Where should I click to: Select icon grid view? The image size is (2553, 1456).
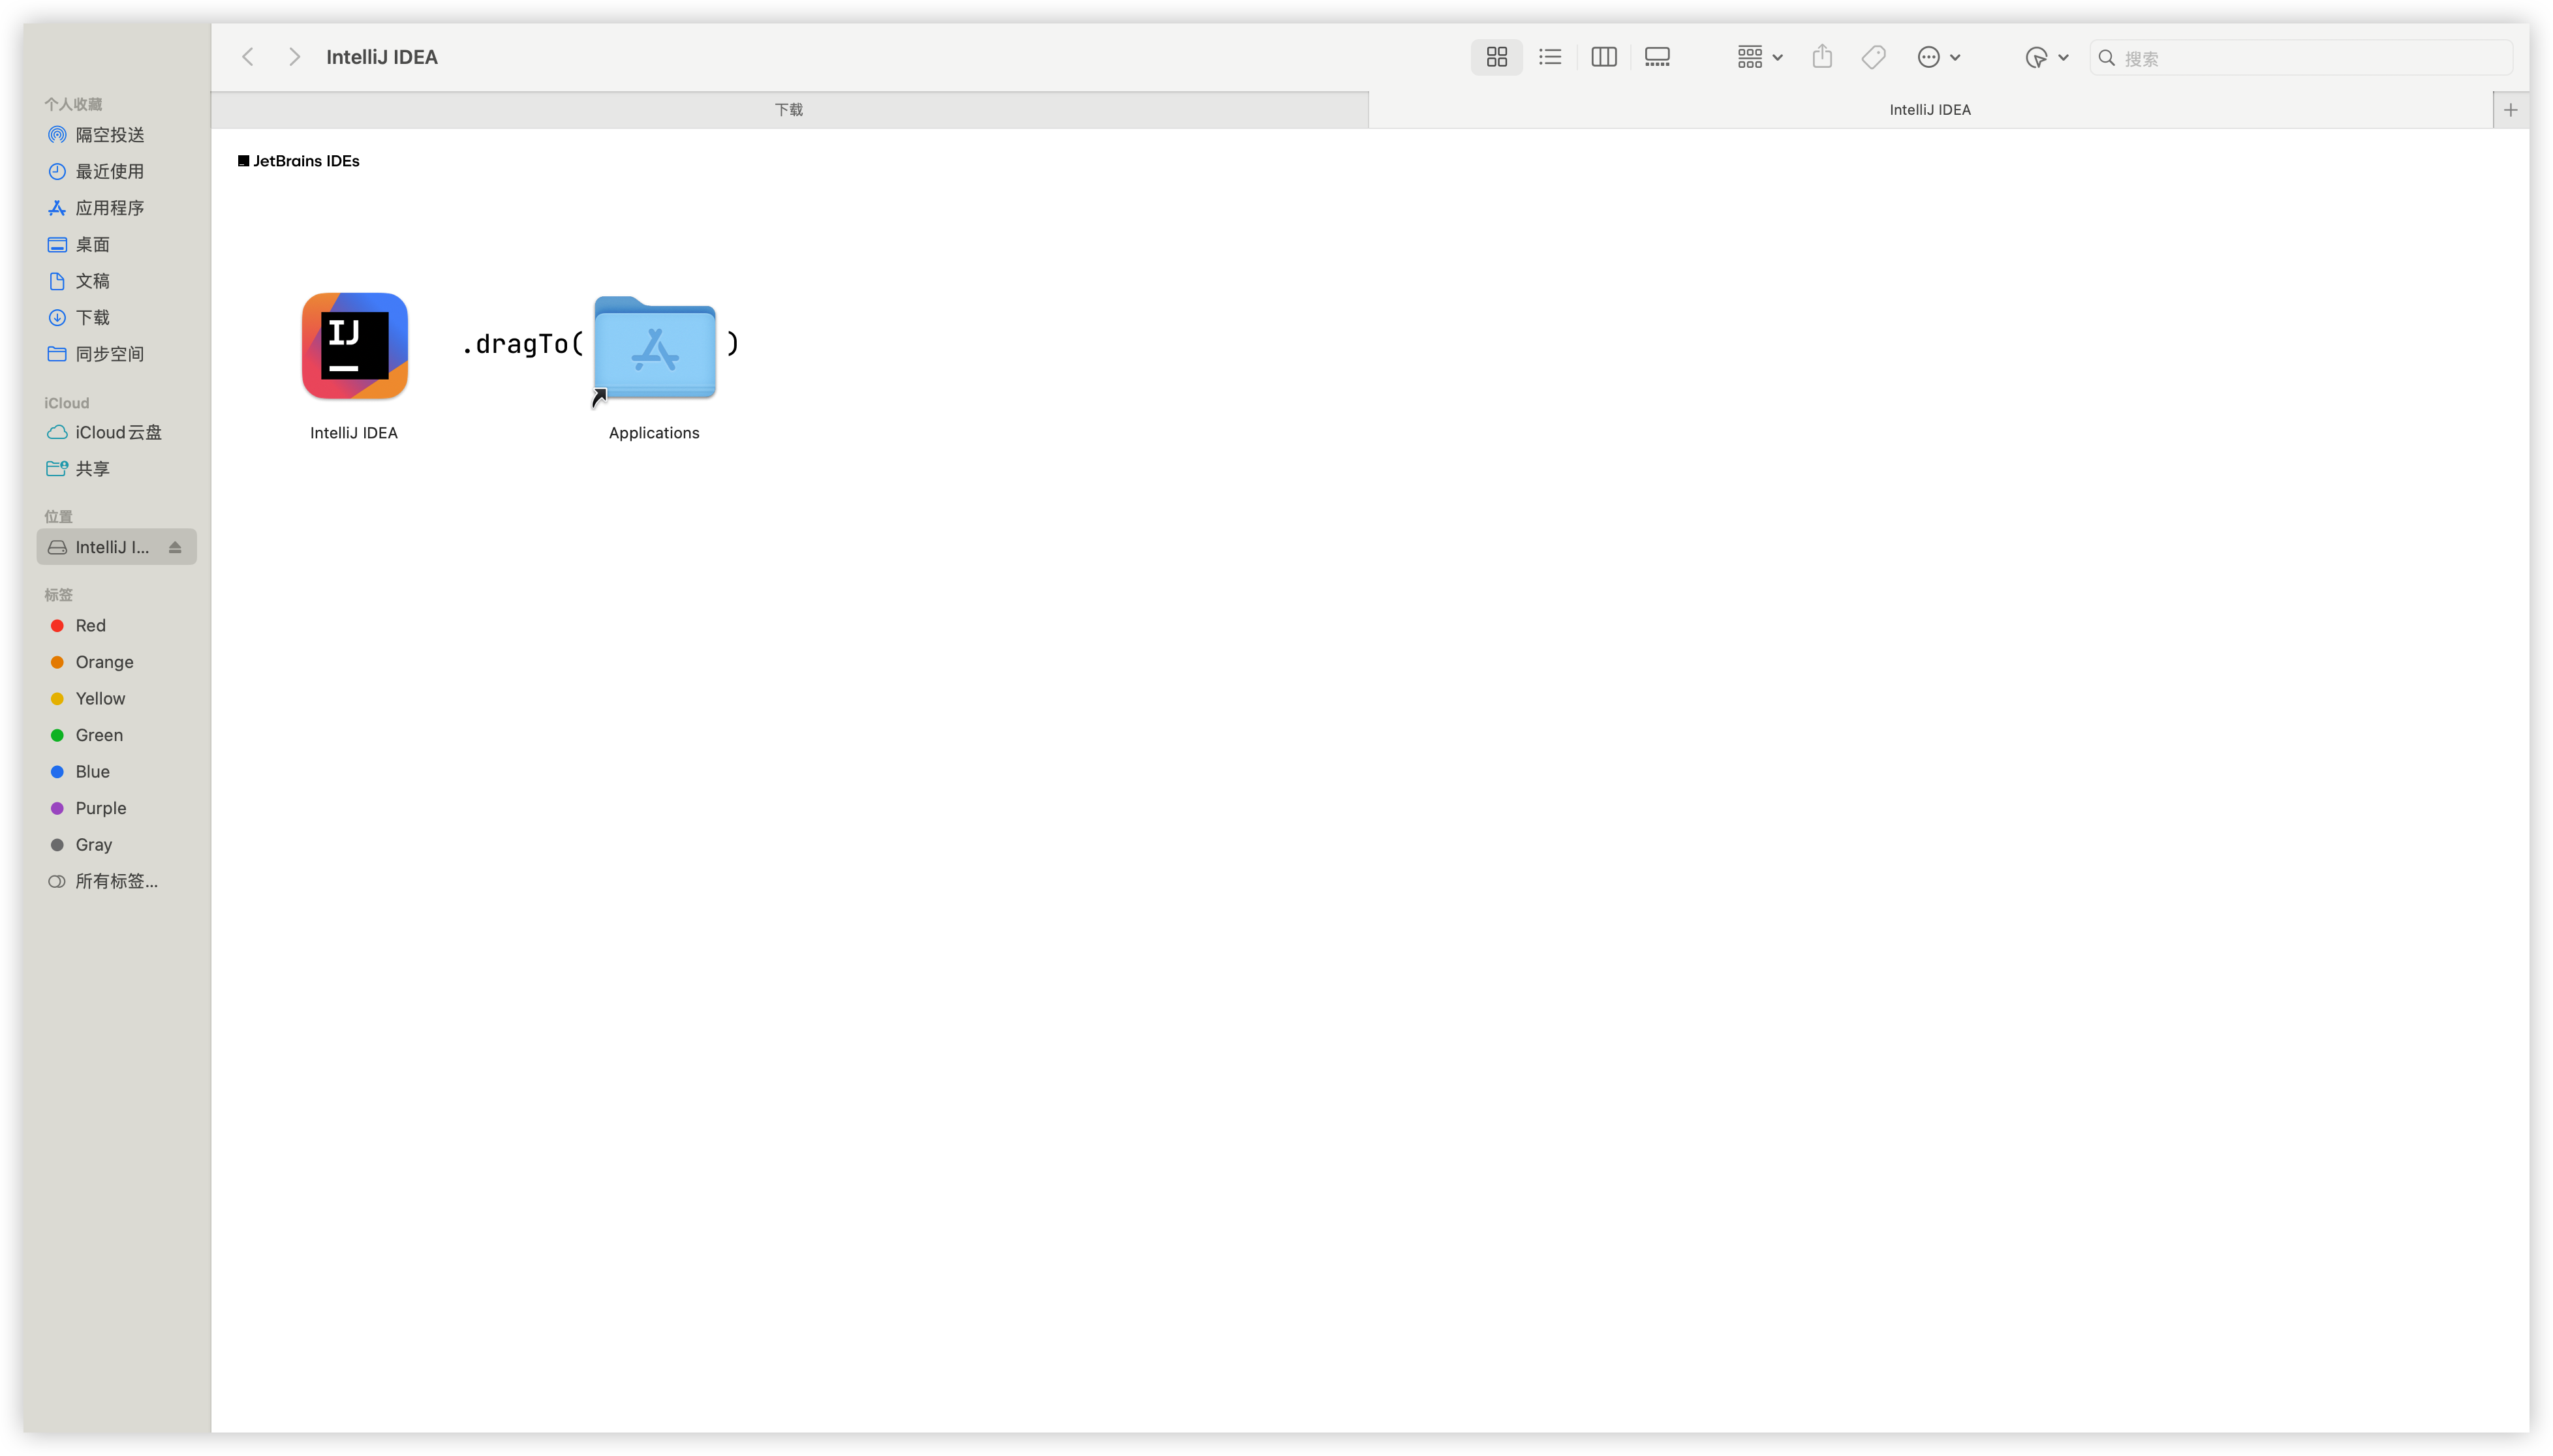click(1496, 57)
